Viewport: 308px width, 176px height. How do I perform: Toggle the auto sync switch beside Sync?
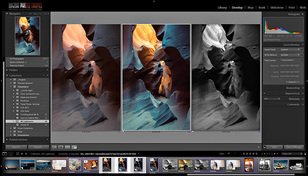tap(264, 147)
